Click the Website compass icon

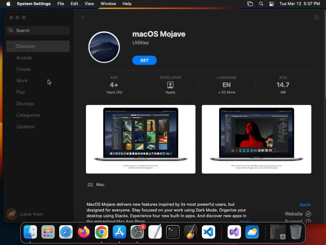(x=308, y=214)
